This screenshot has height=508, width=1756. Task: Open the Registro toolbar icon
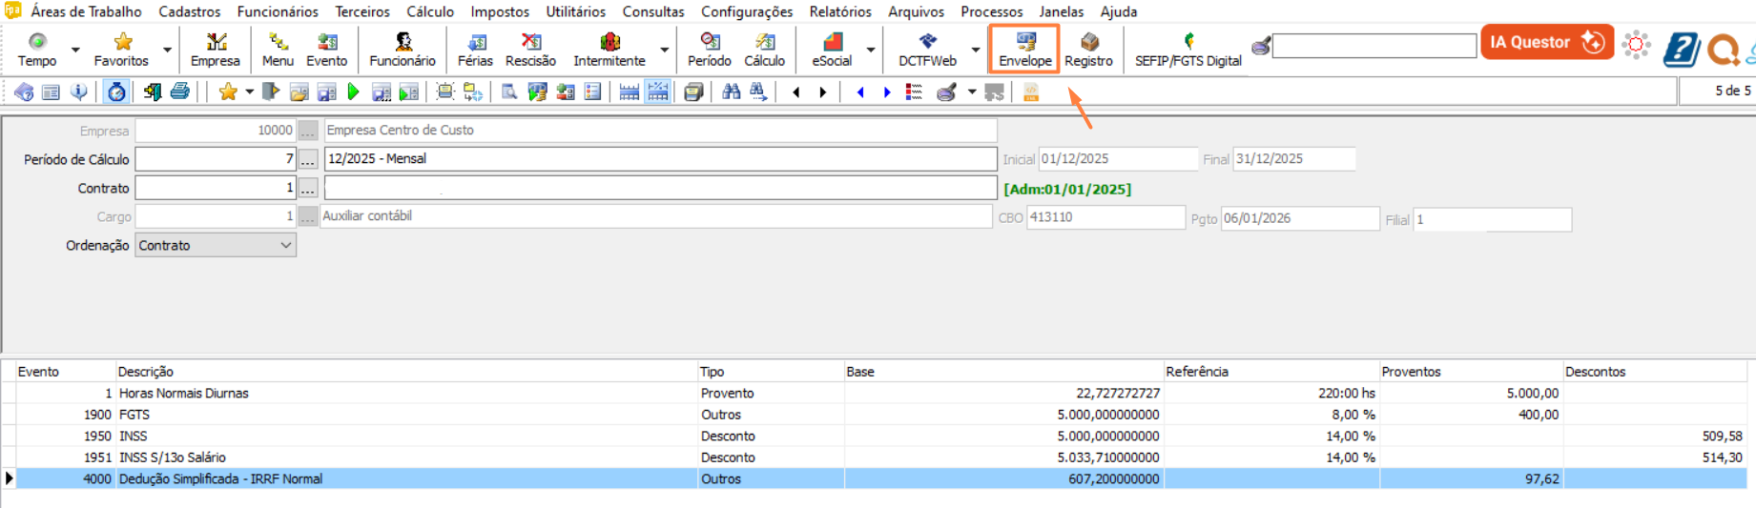(1088, 49)
